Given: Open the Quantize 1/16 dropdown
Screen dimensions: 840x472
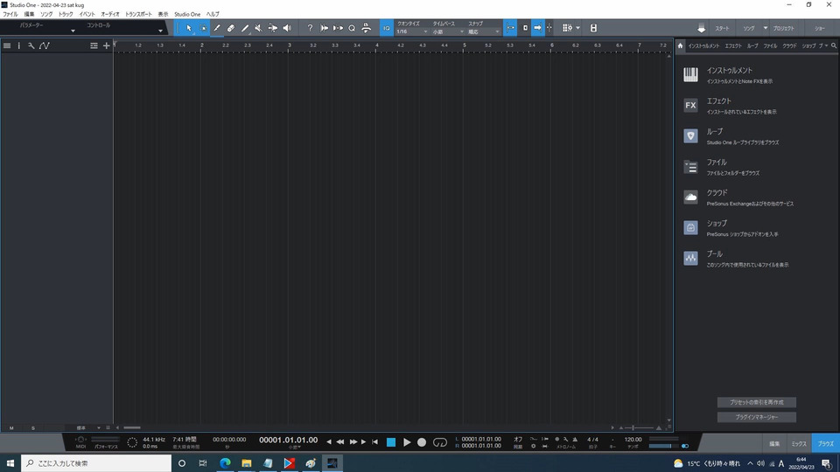Looking at the screenshot, I should [x=411, y=31].
